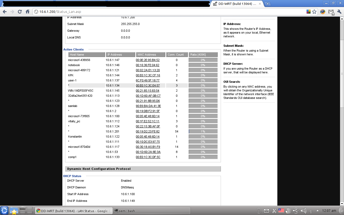Click the colored squares icon in address bar
The width and height of the screenshot is (344, 215).
(x=309, y=12)
